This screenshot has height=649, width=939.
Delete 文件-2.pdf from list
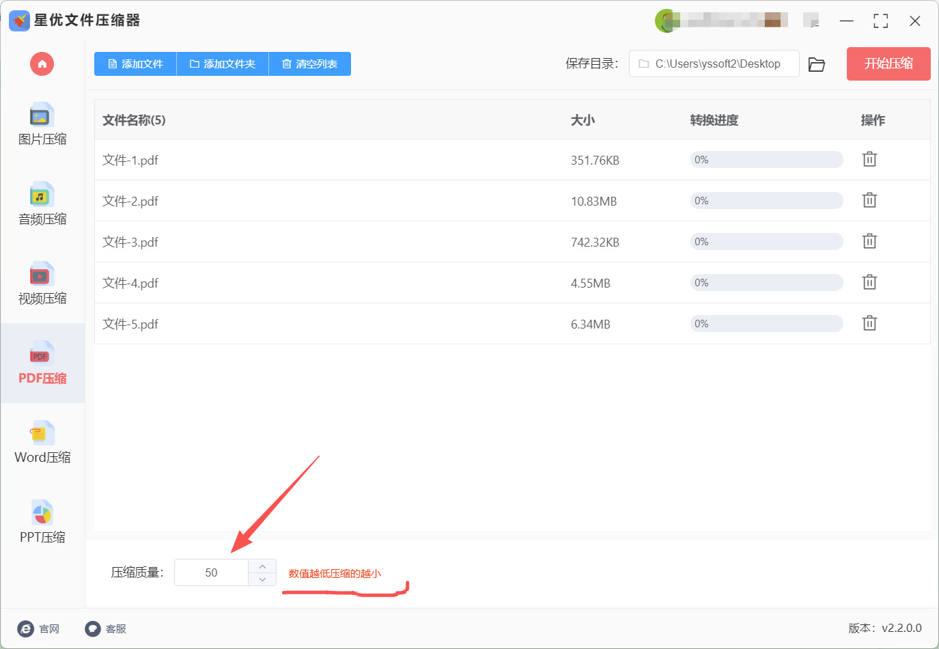(x=869, y=200)
